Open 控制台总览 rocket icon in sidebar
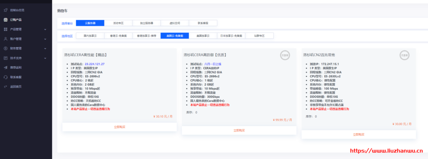 point(5,10)
